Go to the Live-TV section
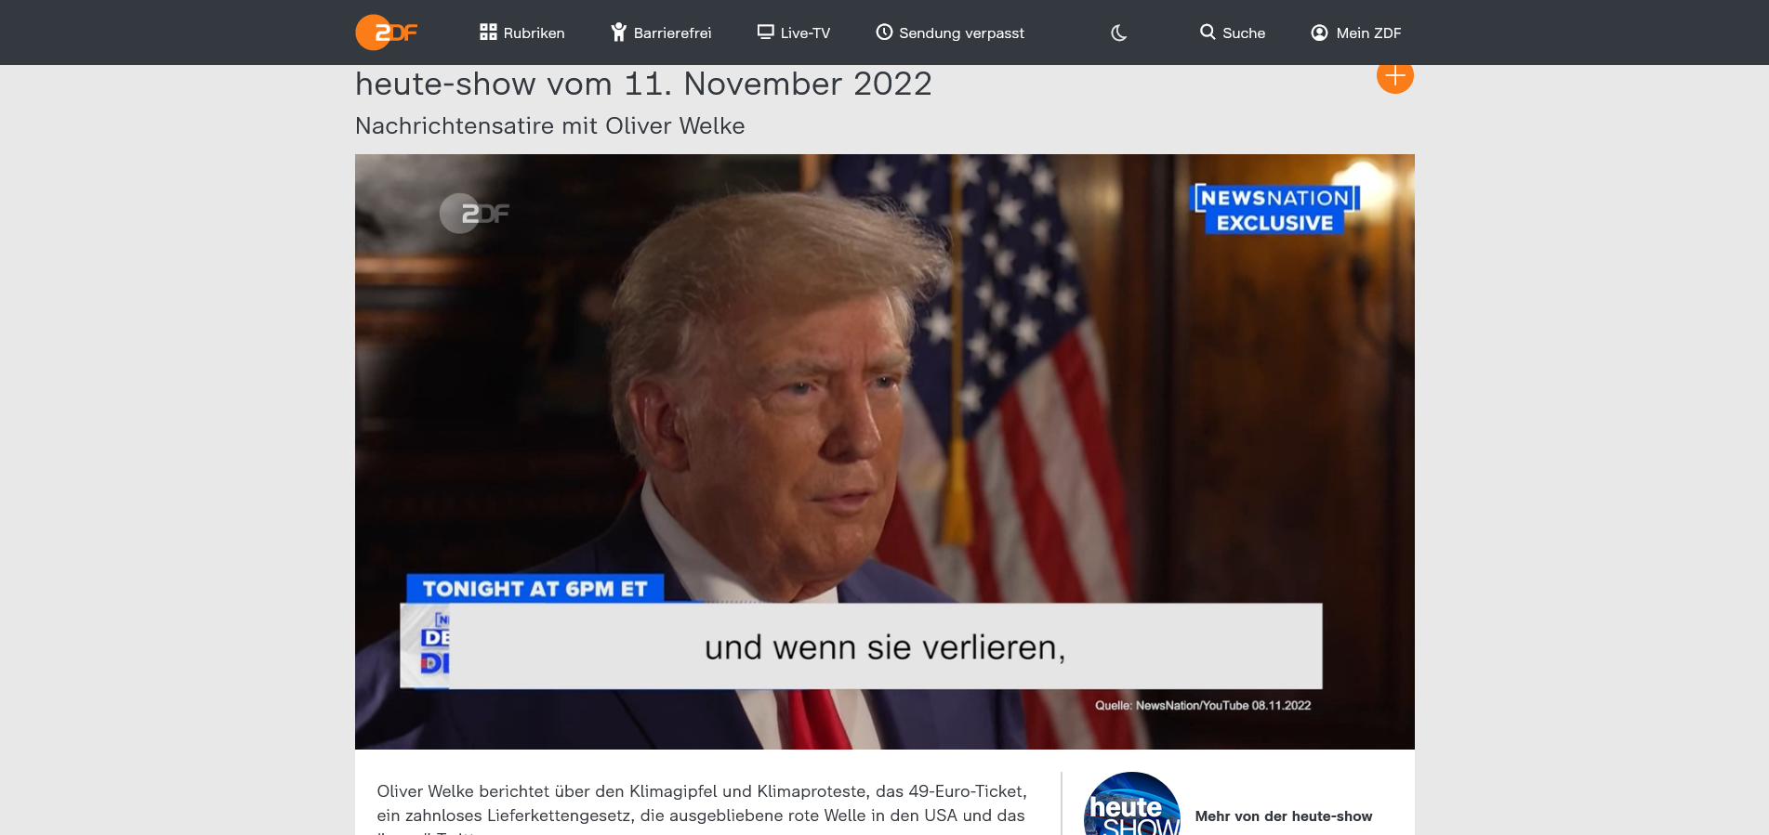 point(805,33)
